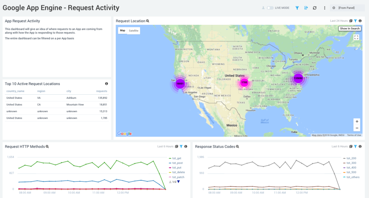Click the magnifier beside Request Location title
Image resolution: width=369 pixels, height=198 pixels.
click(147, 21)
